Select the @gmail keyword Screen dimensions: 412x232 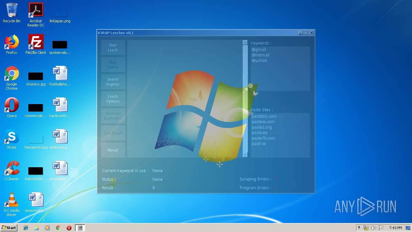click(x=259, y=49)
